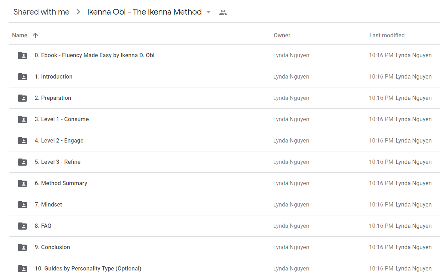Open dropdown arrow next to The Ikenna Method
This screenshot has height=279, width=440.
click(x=209, y=12)
